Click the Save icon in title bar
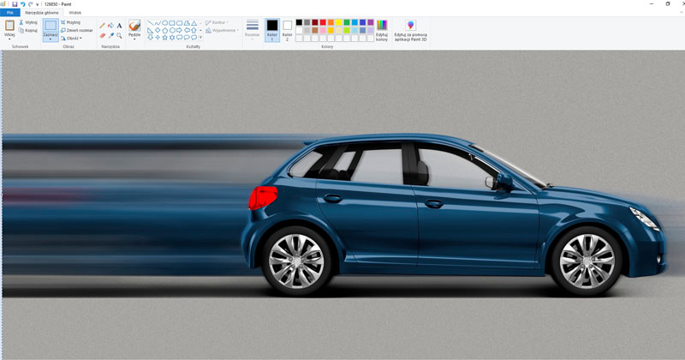This screenshot has height=360, width=685. tap(15, 4)
